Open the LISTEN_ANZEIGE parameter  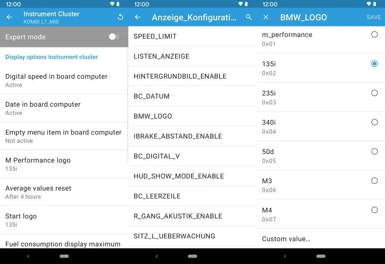coord(192,56)
